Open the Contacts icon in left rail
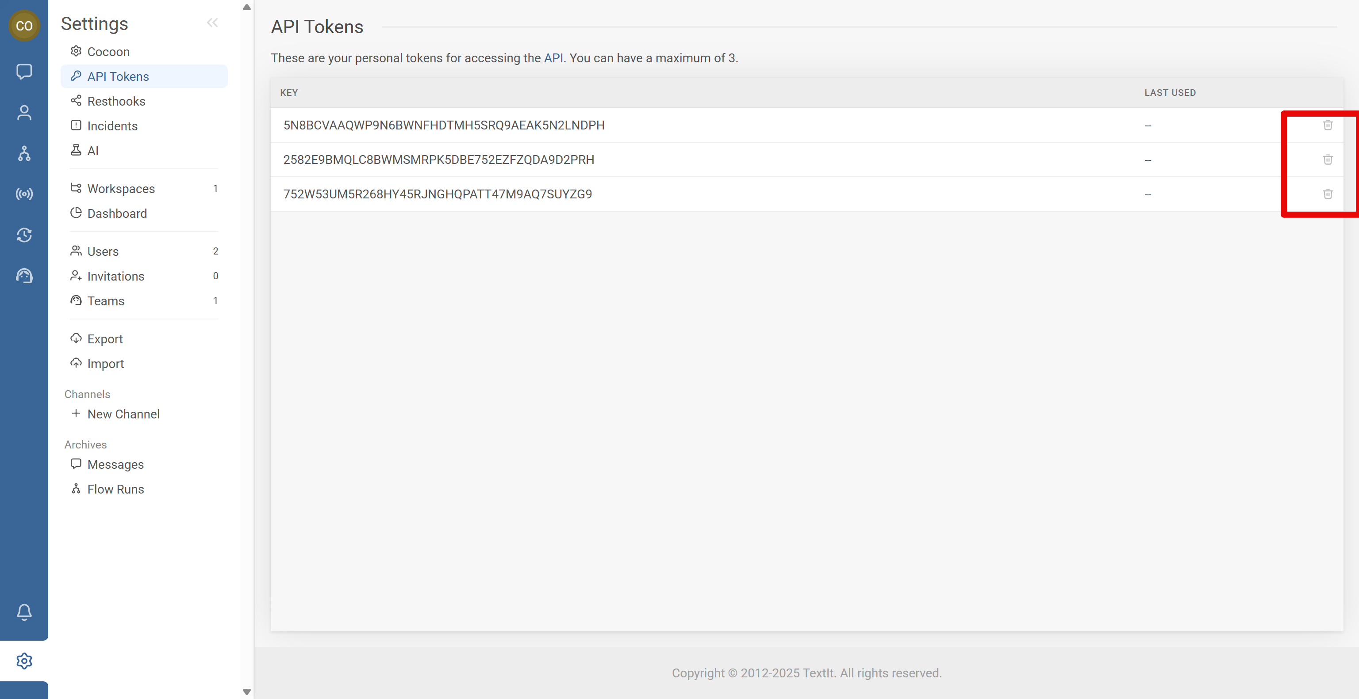The image size is (1359, 699). 24,112
